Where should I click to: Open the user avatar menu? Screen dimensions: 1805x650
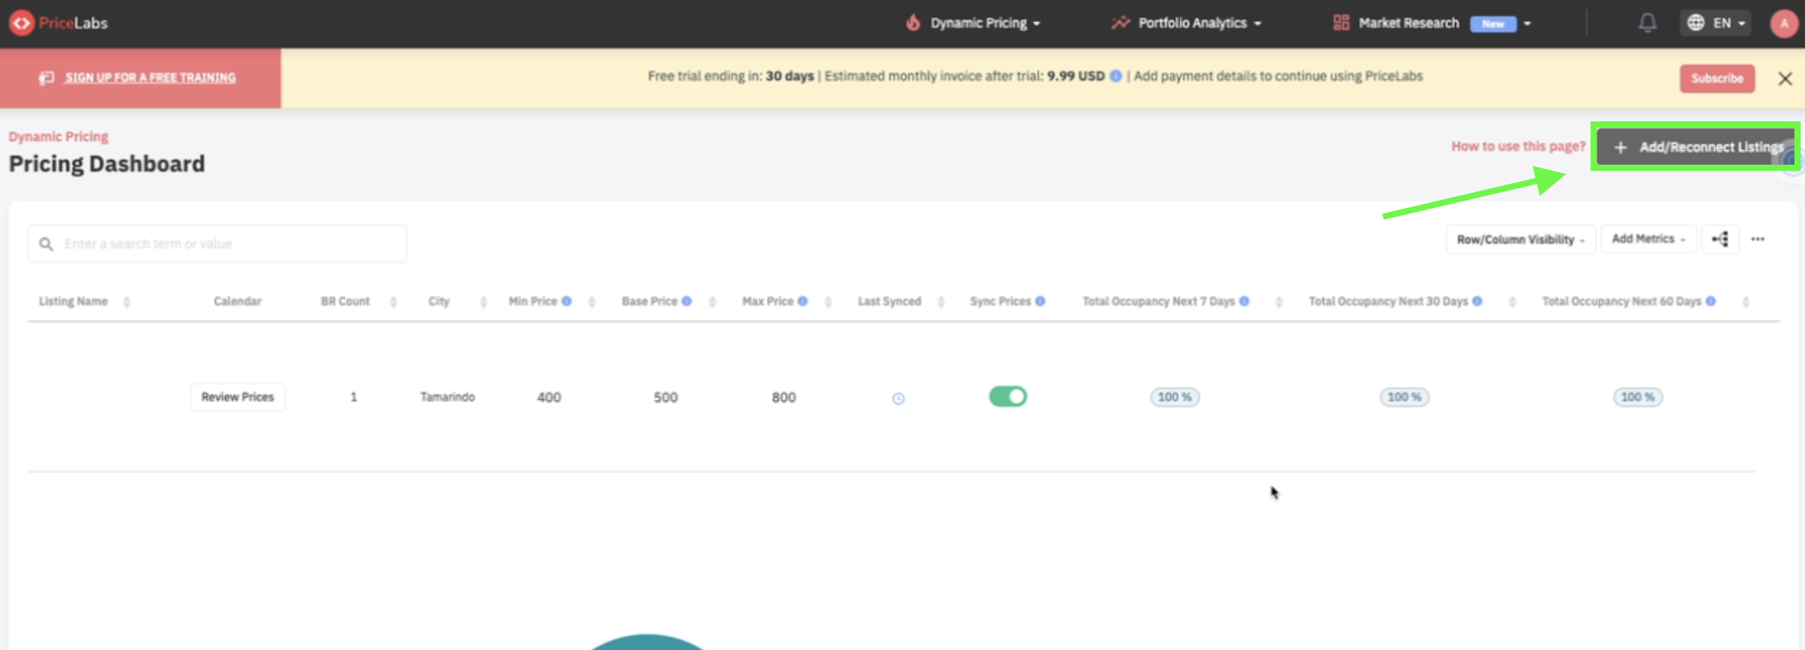pos(1784,23)
